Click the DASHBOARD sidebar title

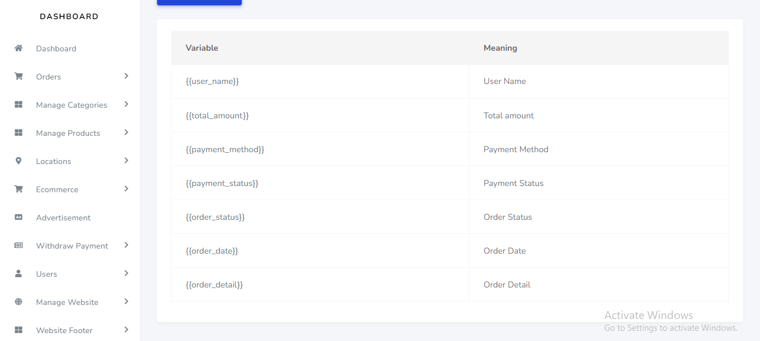69,17
